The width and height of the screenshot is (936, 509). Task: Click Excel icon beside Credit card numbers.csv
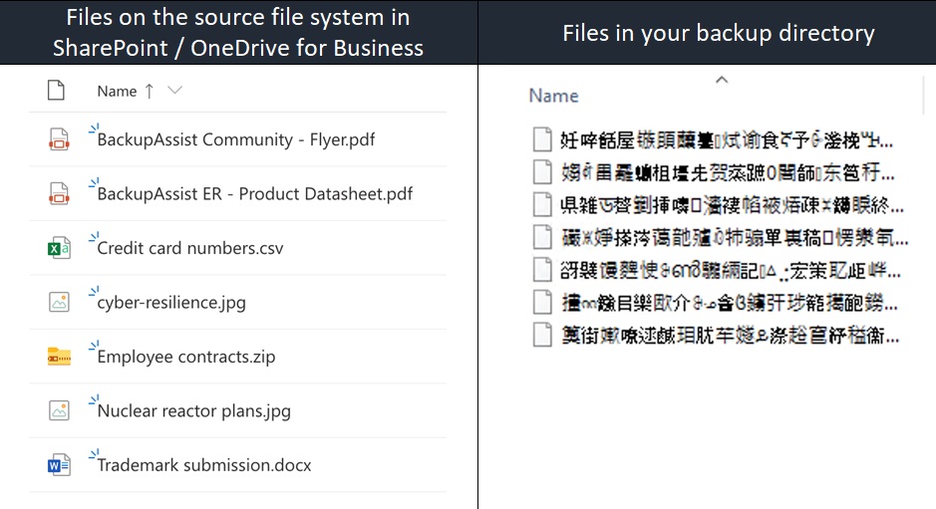(x=59, y=248)
